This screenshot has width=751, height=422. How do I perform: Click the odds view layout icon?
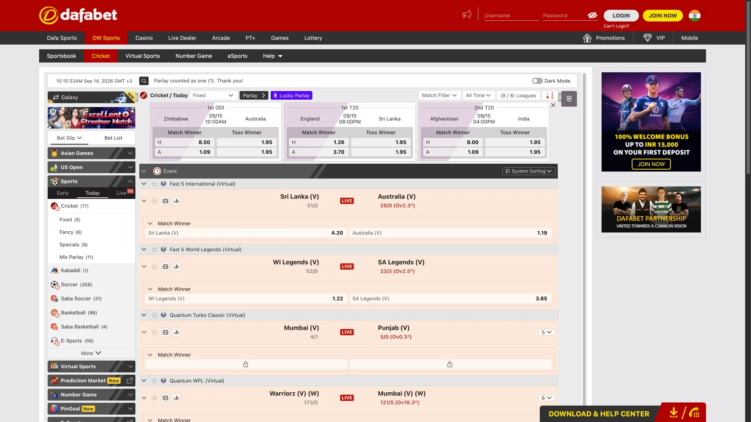pos(550,95)
